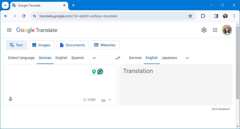
Task: Select German as source language
Action: (45, 58)
